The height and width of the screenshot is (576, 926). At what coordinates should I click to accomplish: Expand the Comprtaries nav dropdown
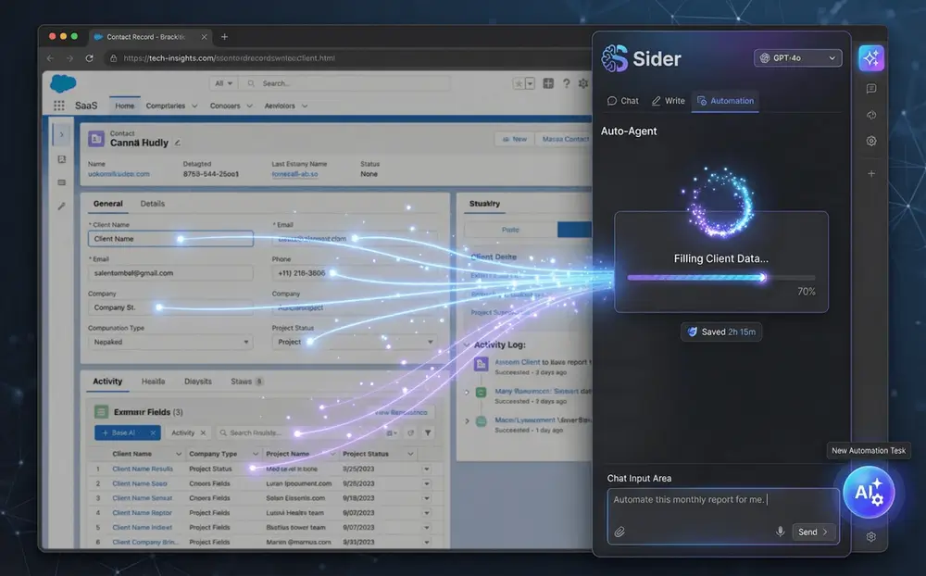tap(194, 106)
